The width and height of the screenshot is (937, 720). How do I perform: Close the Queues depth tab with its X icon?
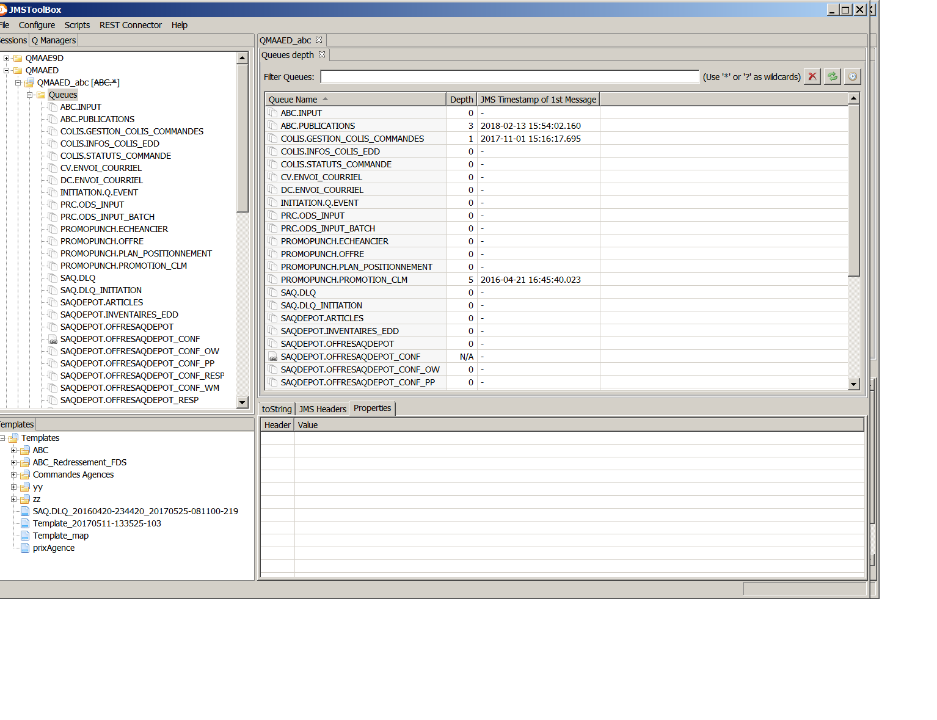coord(322,54)
